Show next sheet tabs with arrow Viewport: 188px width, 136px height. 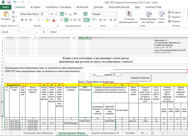(11, 133)
